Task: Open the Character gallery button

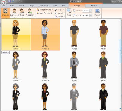Action: (5, 13)
